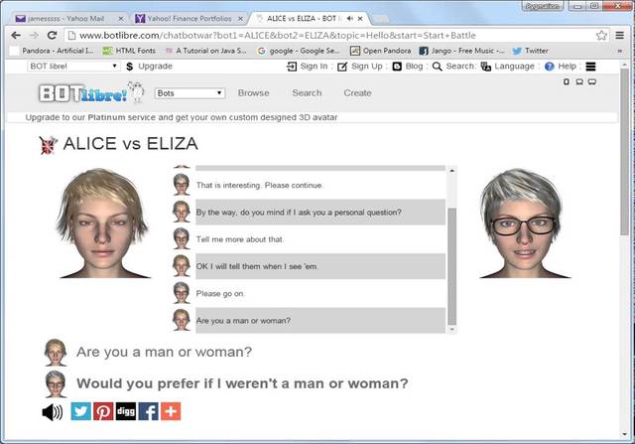Click chat log scroll down arrow
The height and width of the screenshot is (444, 635).
452,330
